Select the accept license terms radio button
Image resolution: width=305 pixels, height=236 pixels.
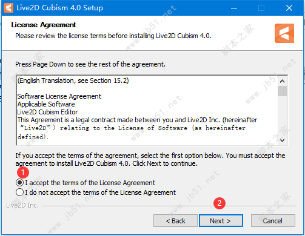coord(19,183)
